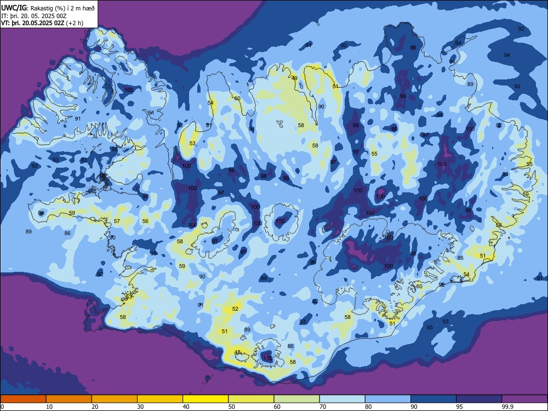The image size is (548, 411).
Task: Click the map humidity value 56
Action: pyautogui.click(x=145, y=221)
